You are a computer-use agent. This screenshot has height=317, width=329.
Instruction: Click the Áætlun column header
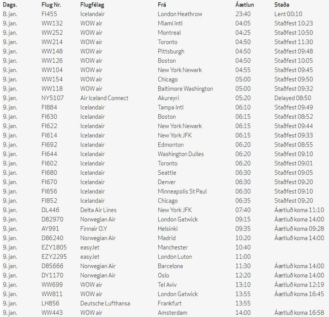245,5
